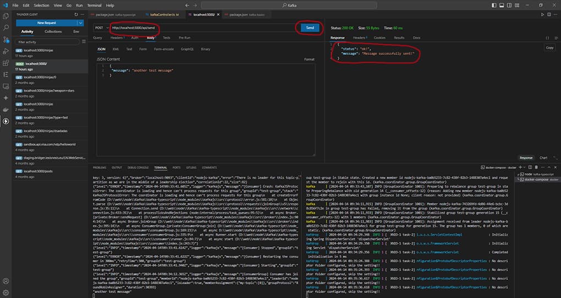Click the Thunder Client lightning icon
The height and width of the screenshot is (298, 561).
point(5,122)
